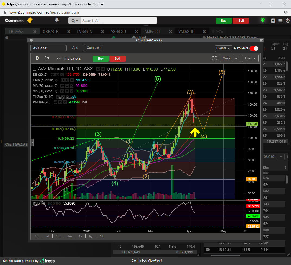Open the candlestick chart type icon
The width and height of the screenshot is (291, 265).
tap(47, 58)
